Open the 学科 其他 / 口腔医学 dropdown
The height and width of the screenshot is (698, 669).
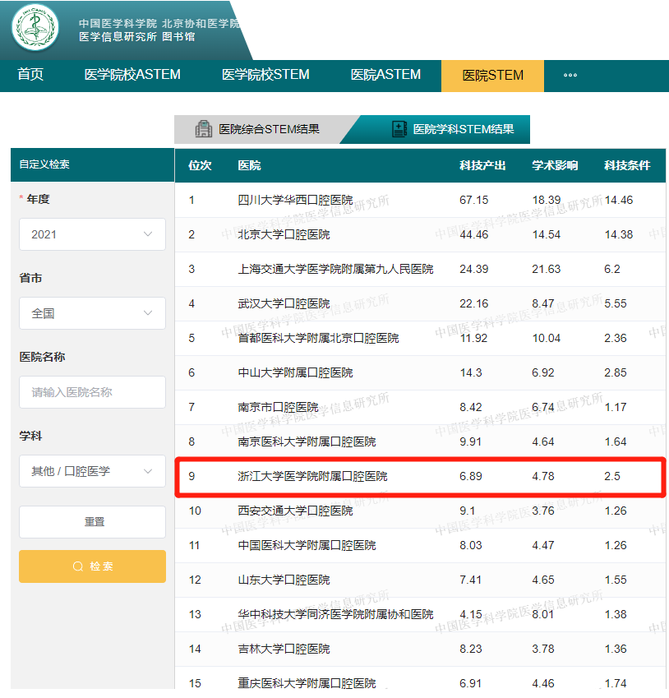tap(92, 471)
